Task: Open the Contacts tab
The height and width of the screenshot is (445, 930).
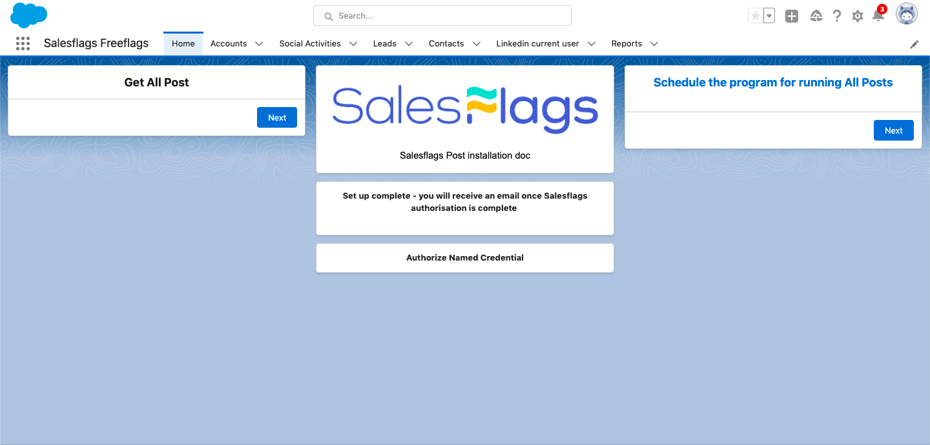Action: click(446, 43)
